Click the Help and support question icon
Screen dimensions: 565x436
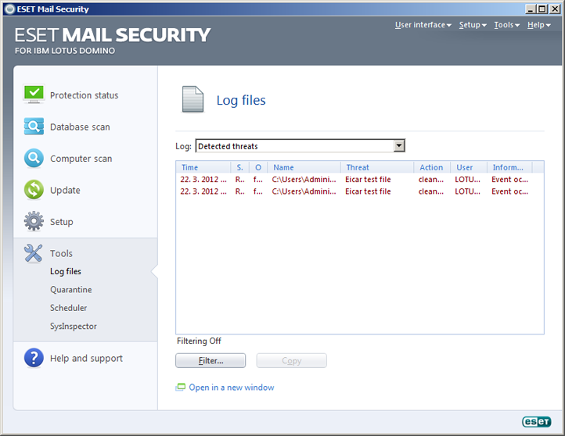pyautogui.click(x=34, y=358)
